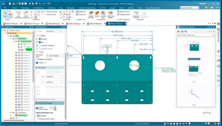
Task: Select the Diameter radio option
Action: [40, 39]
